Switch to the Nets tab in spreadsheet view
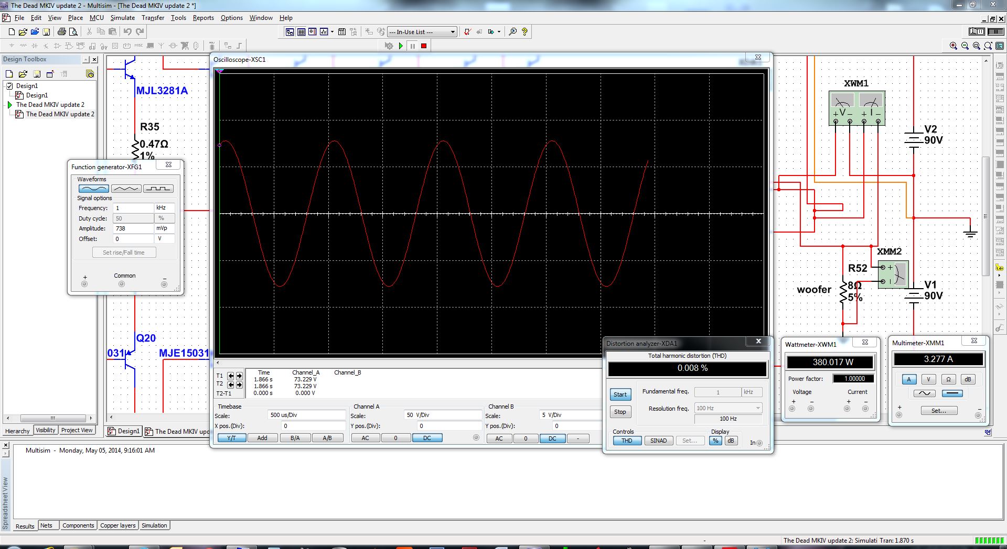The image size is (1007, 549). (46, 525)
